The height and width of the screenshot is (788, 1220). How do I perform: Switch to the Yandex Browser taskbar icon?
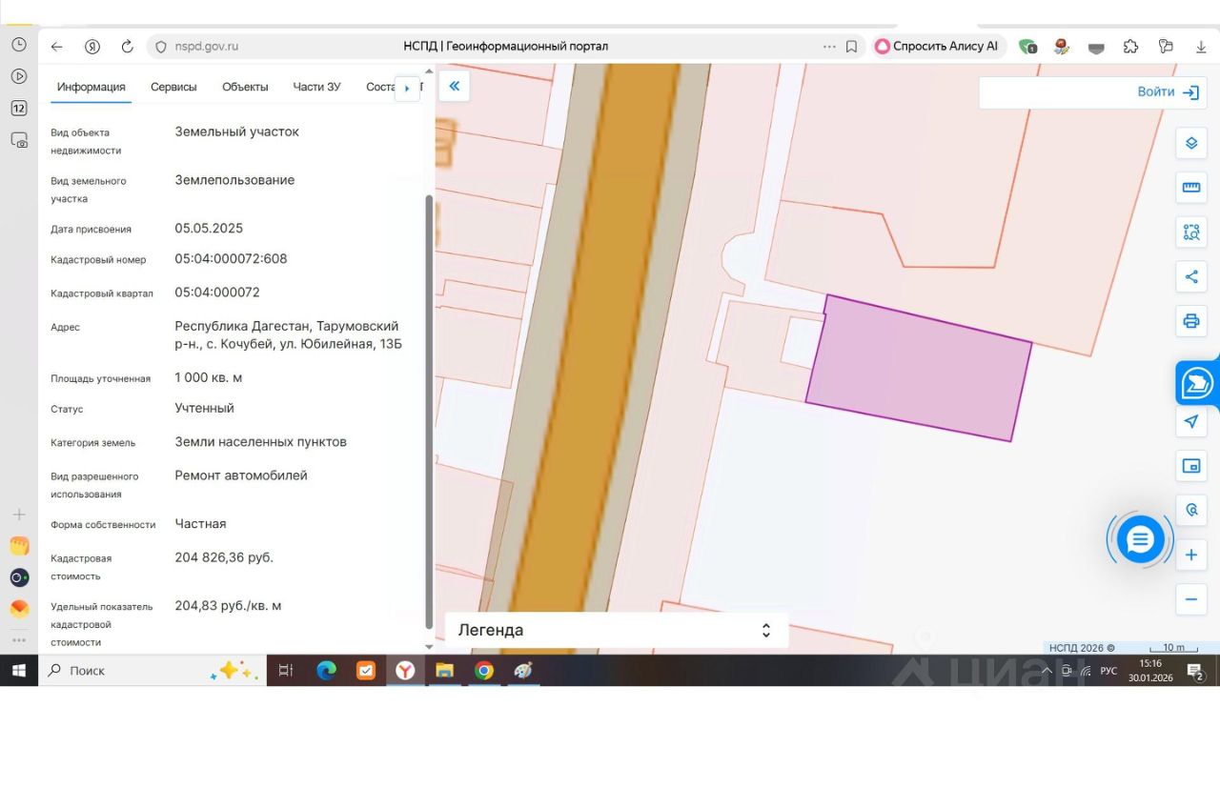click(x=405, y=671)
